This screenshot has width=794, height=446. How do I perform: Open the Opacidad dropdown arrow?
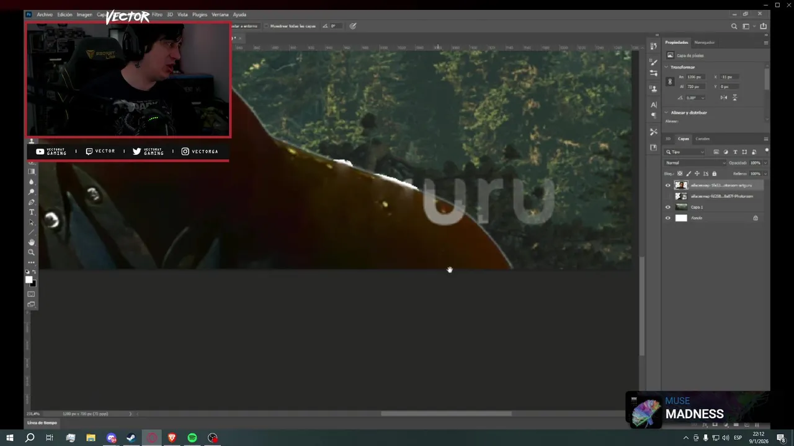(x=765, y=163)
